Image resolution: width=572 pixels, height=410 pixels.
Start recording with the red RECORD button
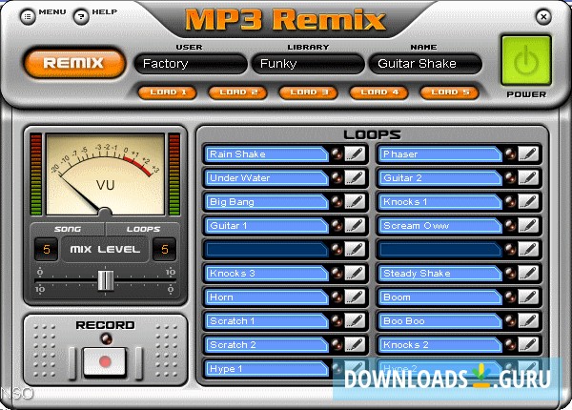pos(105,362)
